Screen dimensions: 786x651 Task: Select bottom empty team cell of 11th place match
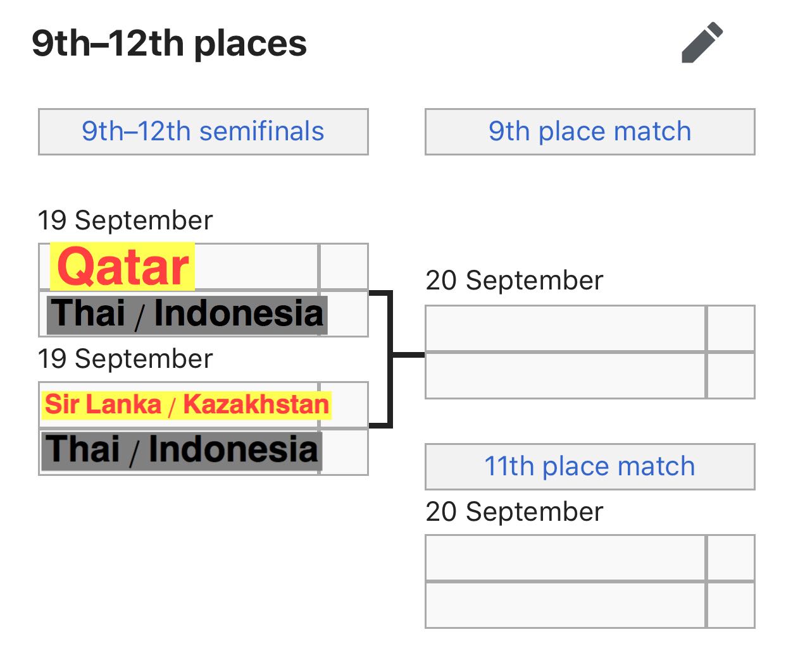[565, 605]
